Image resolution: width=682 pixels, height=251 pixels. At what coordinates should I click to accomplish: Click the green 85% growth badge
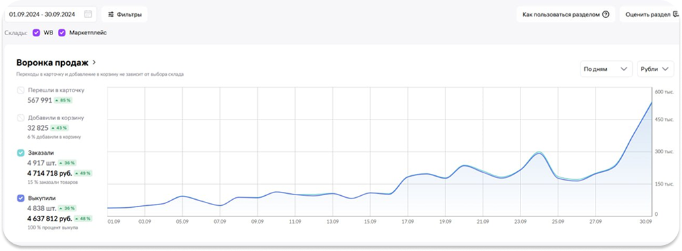pos(63,100)
